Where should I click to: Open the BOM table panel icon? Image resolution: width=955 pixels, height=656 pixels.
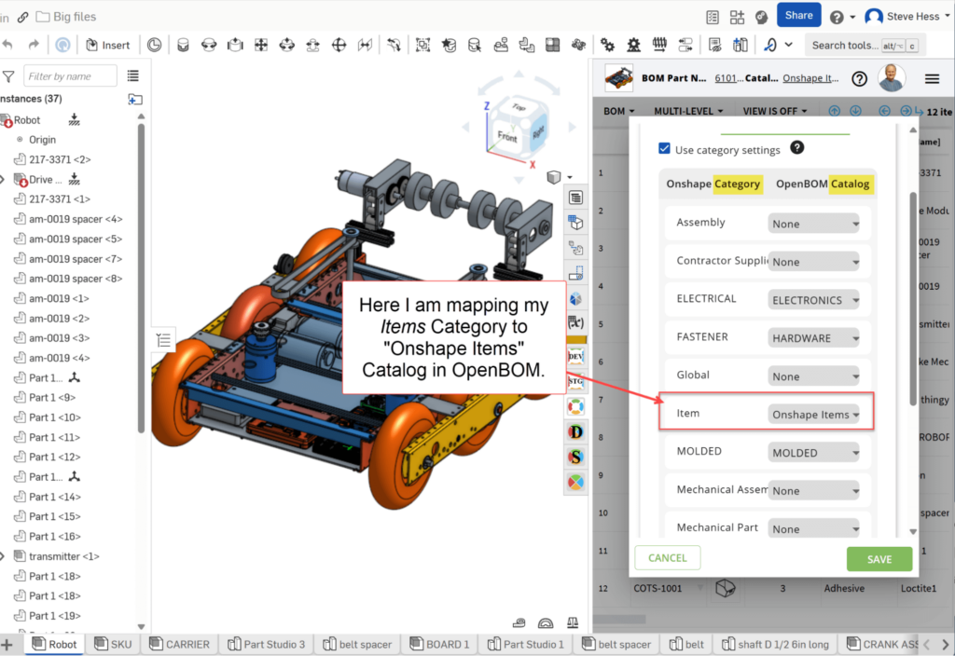[575, 198]
